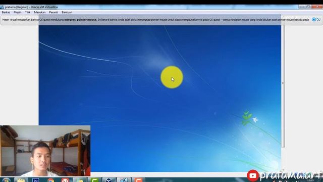The height and width of the screenshot is (182, 323).
Task: Open Photoshop from the taskbar
Action: (x=36, y=180)
